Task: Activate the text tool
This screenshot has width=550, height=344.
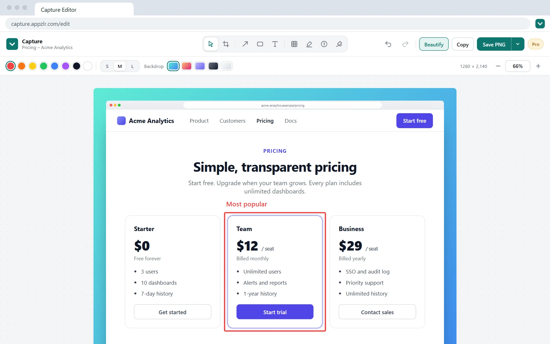Action: click(275, 44)
